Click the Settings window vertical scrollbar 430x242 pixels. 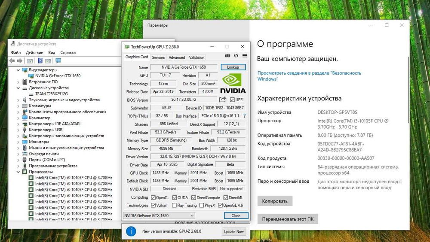tap(408, 91)
